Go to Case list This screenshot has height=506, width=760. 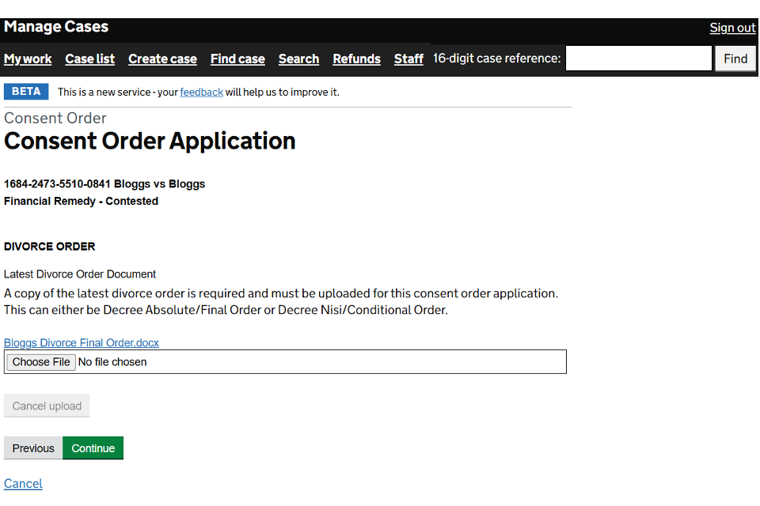89,59
